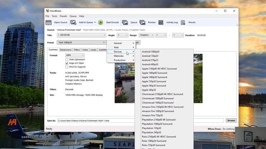Switch to the Audio tab
266x149 pixels.
pyautogui.click(x=93, y=50)
